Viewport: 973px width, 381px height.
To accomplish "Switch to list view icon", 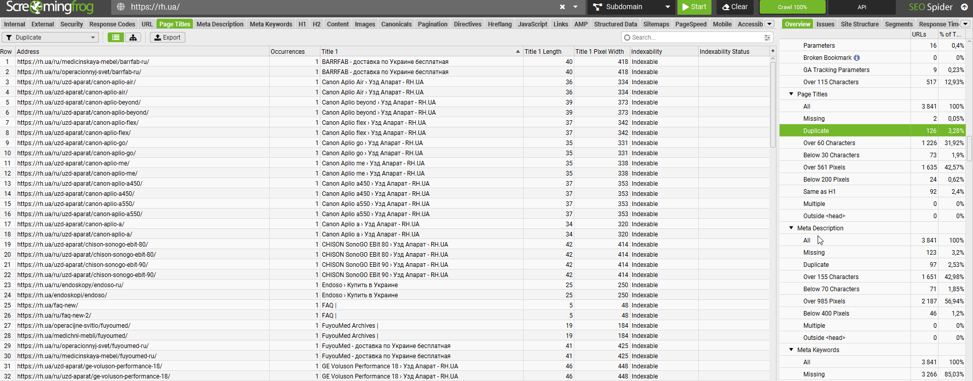I will coord(116,38).
